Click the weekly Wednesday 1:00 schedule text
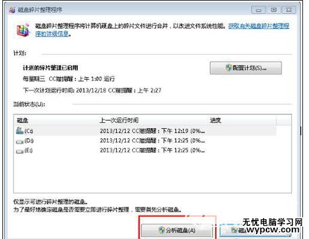The width and height of the screenshot is (309, 239). 69,79
